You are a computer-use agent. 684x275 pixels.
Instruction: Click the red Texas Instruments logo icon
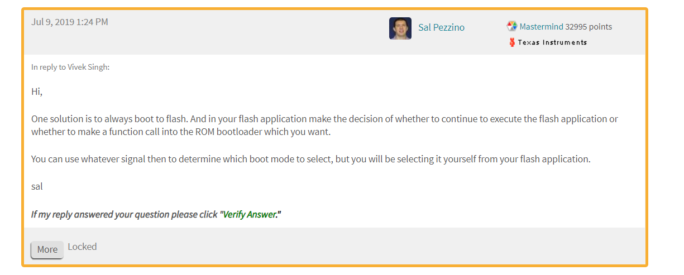512,42
